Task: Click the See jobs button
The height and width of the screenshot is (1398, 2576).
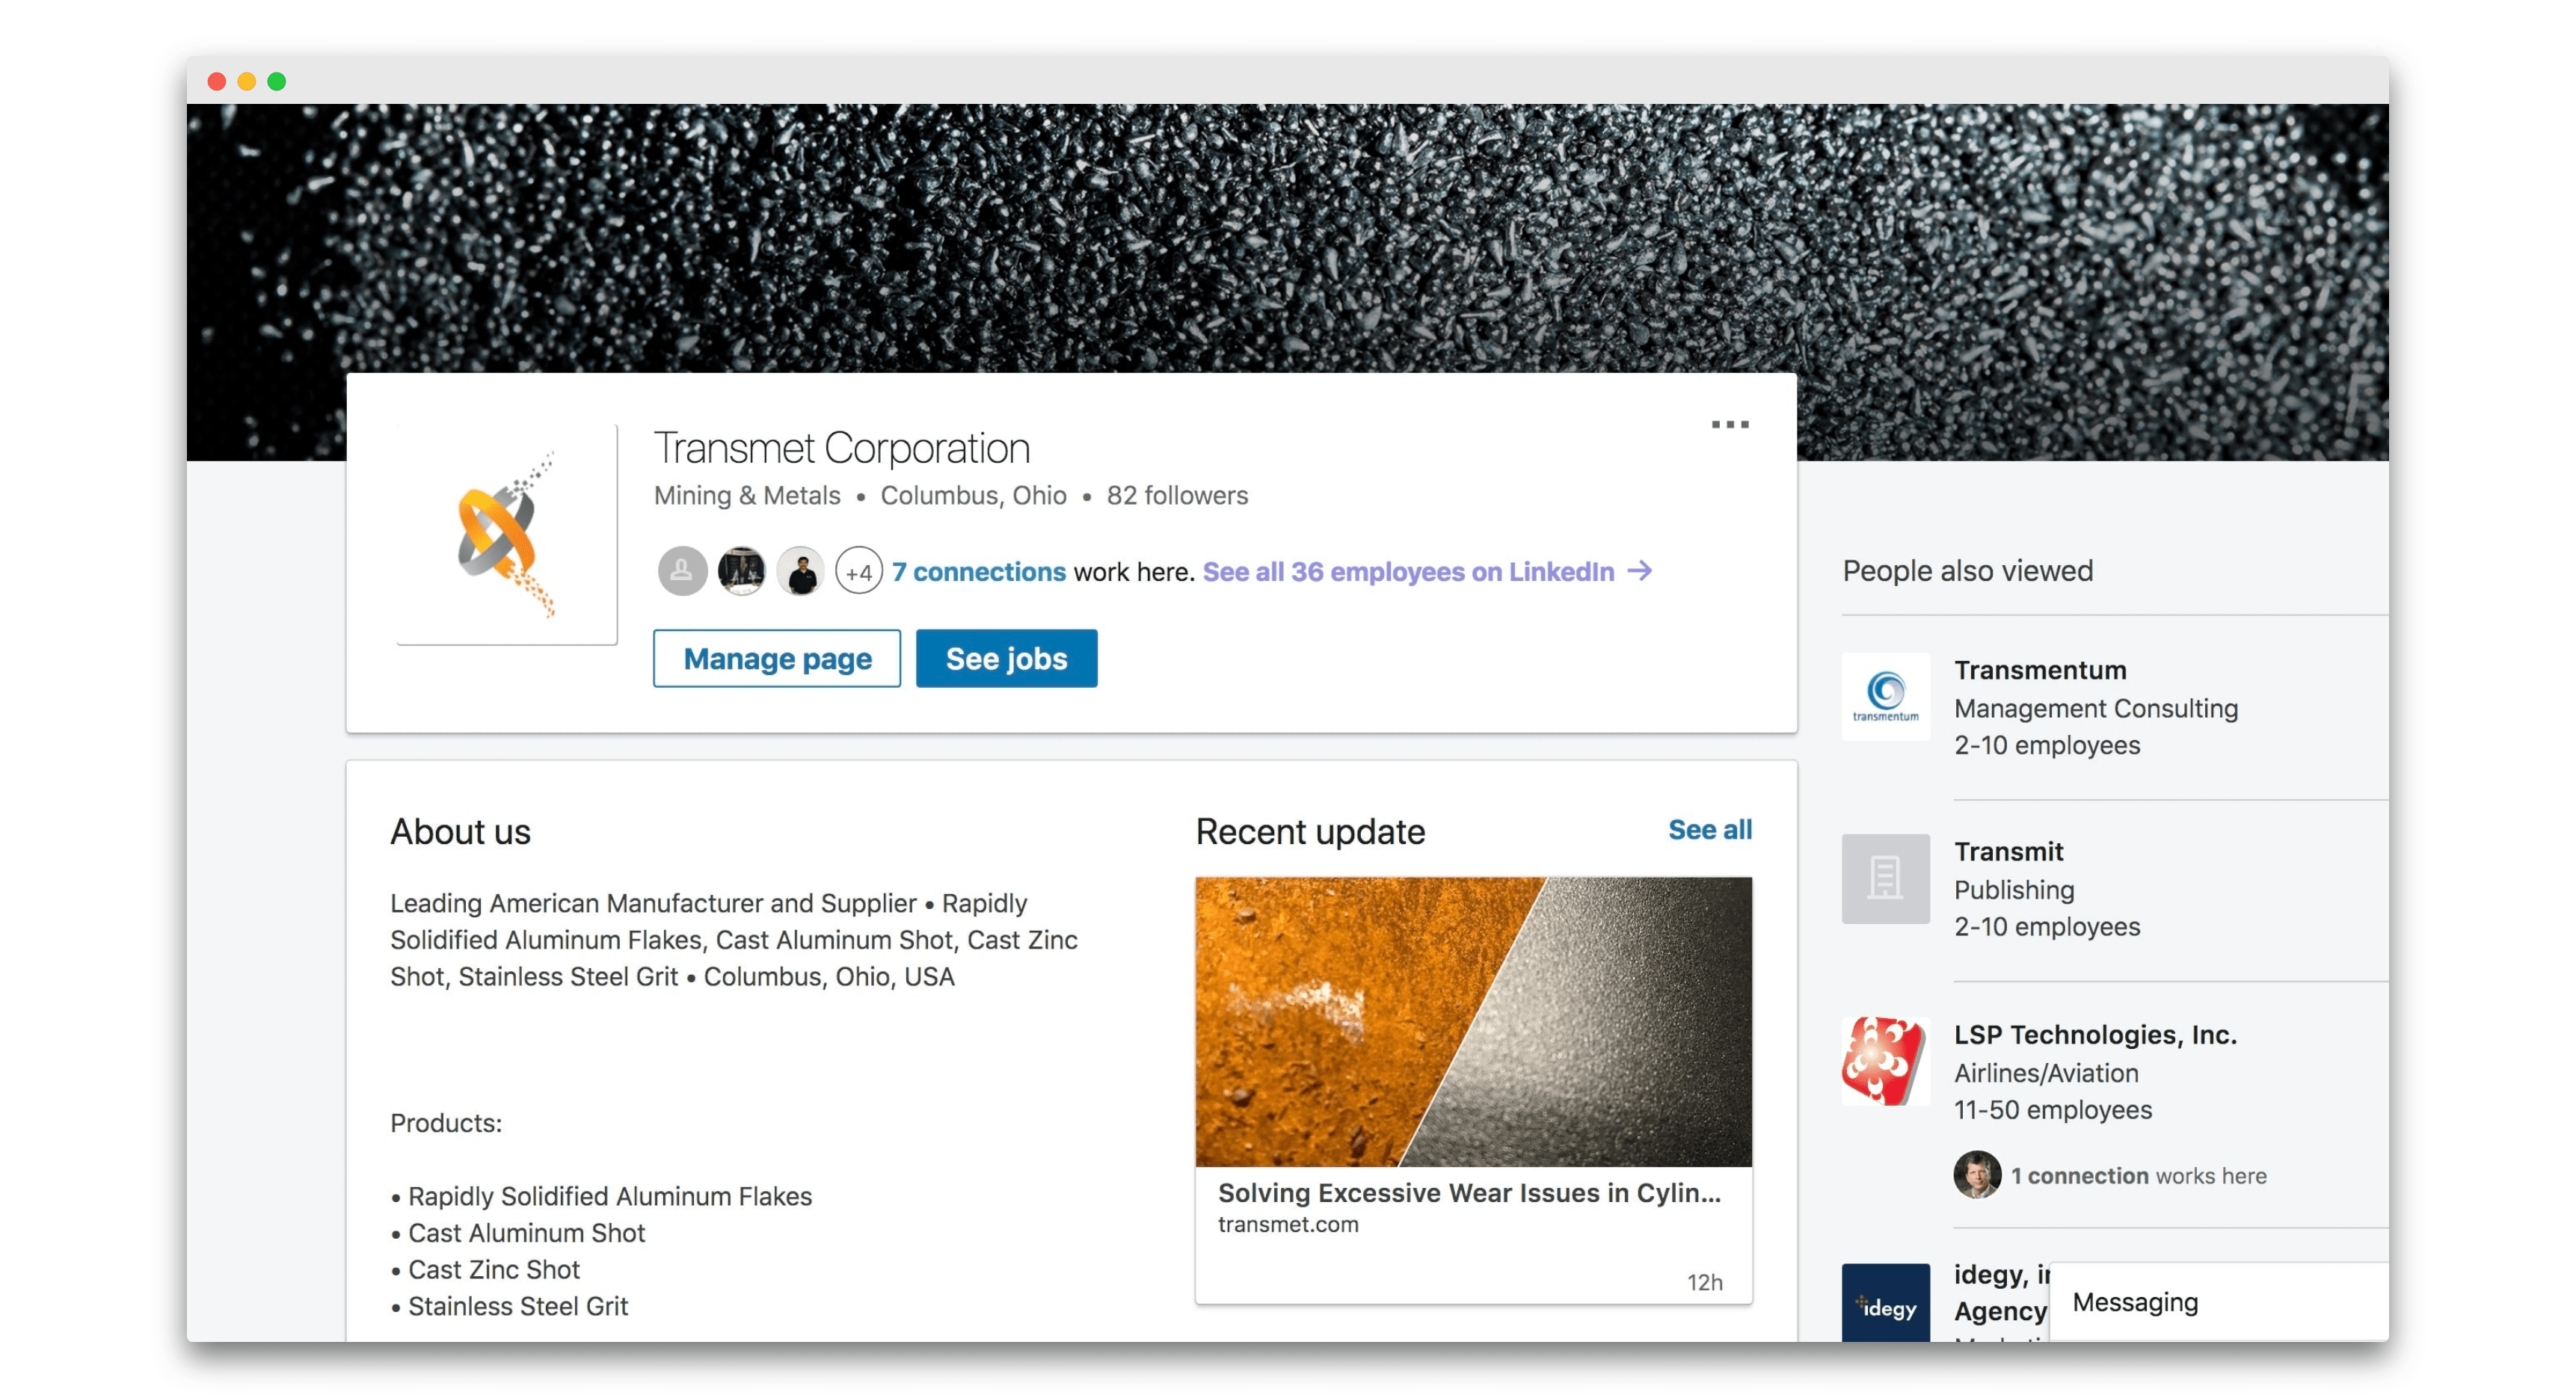Action: 1006,658
